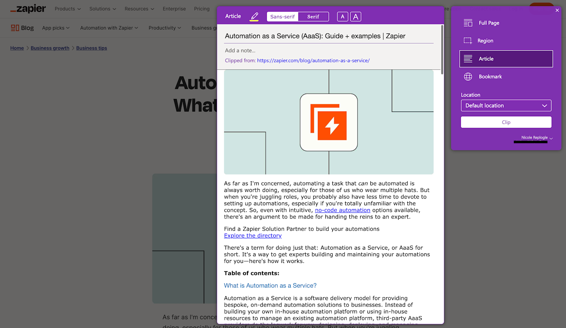Open the no-code automation link
The width and height of the screenshot is (566, 328).
tap(342, 210)
